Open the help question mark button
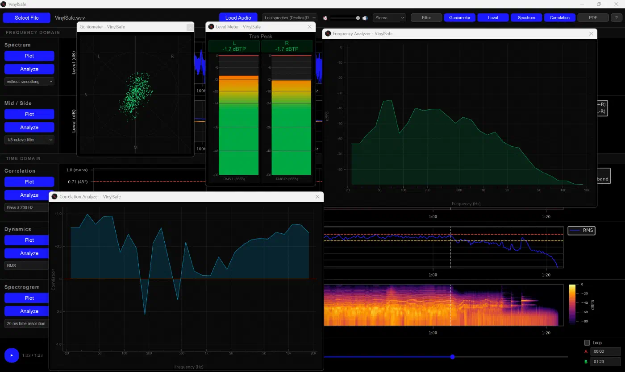Screen dimensions: 625x372 616,18
